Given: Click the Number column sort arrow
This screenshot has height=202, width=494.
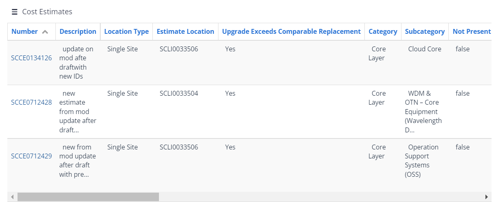Looking at the screenshot, I should coord(45,32).
